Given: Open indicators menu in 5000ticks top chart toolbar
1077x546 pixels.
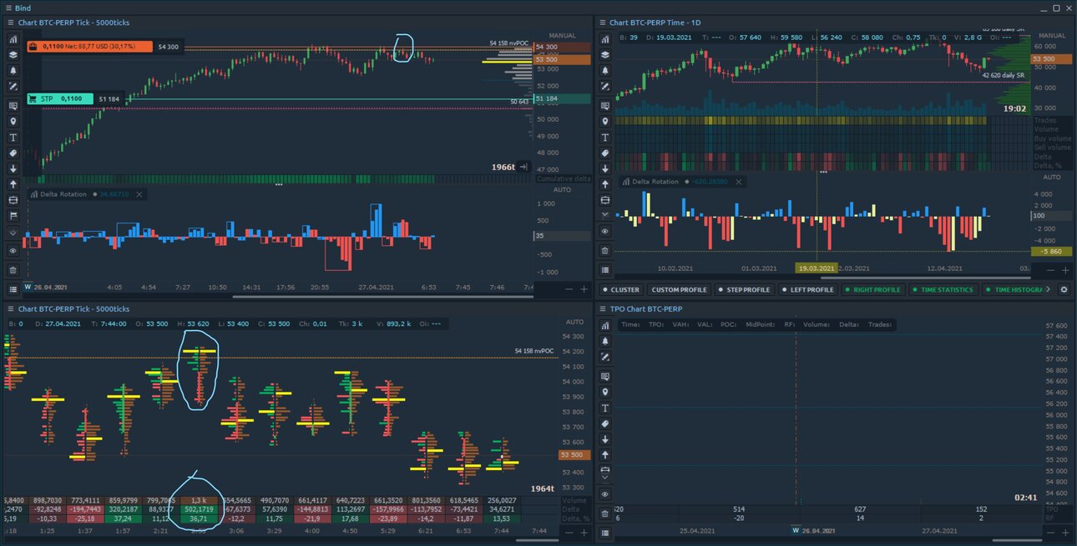Looking at the screenshot, I should click(x=13, y=39).
